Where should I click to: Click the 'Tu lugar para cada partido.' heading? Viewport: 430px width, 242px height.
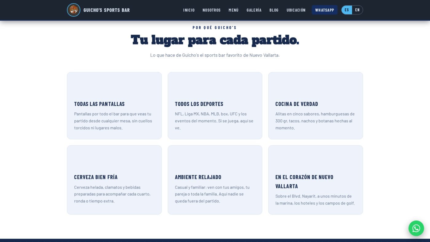[215, 40]
